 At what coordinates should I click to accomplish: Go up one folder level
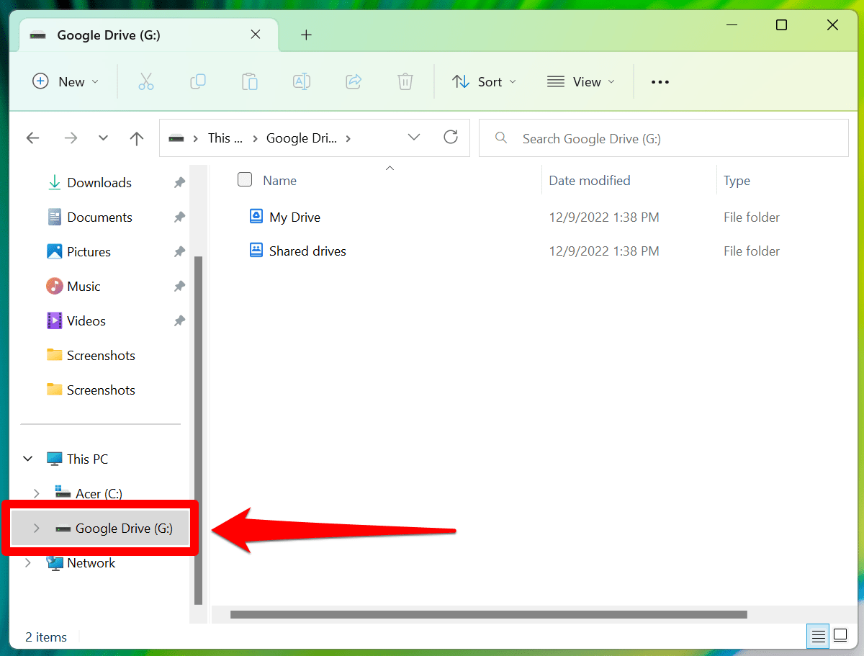pyautogui.click(x=137, y=138)
